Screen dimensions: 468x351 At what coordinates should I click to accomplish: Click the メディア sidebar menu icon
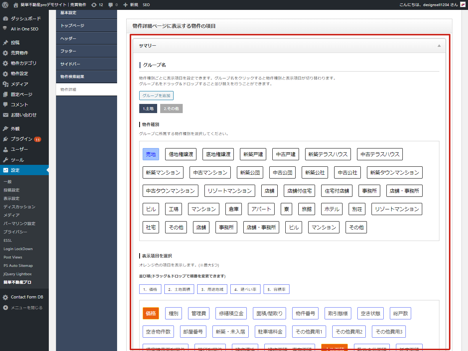(x=5, y=84)
